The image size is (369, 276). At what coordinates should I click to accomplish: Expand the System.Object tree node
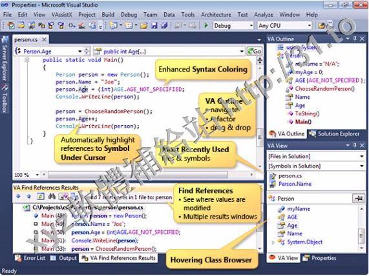273,242
